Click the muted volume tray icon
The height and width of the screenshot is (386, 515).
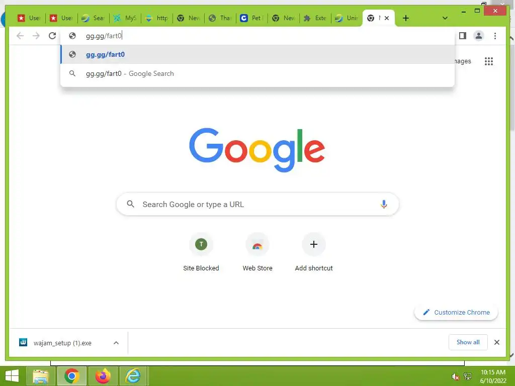tap(455, 376)
